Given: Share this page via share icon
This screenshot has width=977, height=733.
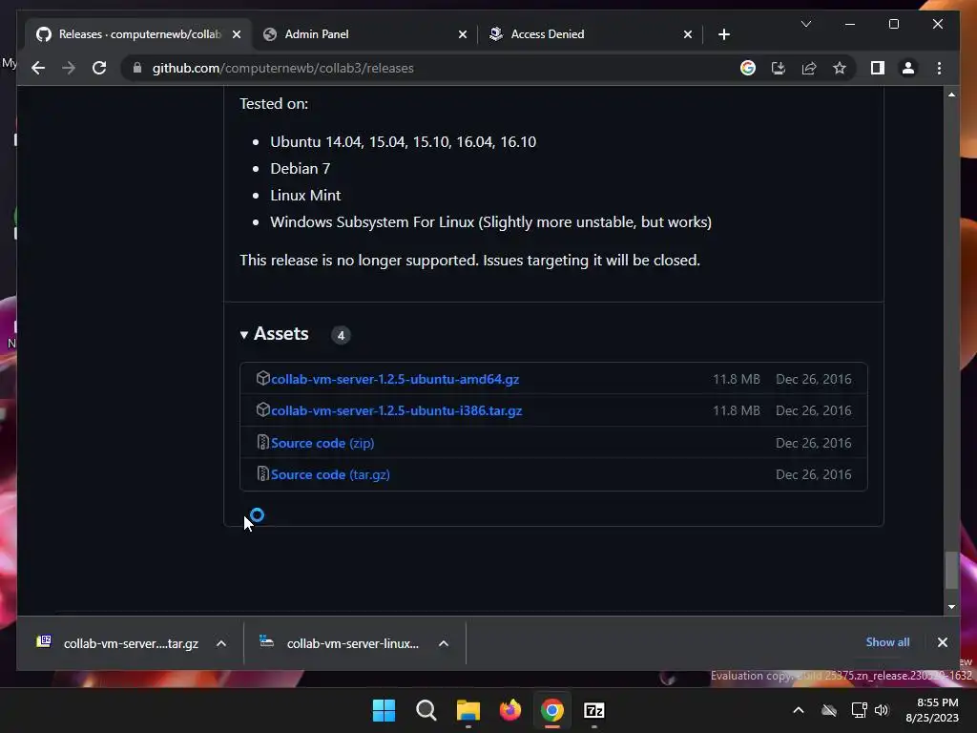Looking at the screenshot, I should point(809,68).
